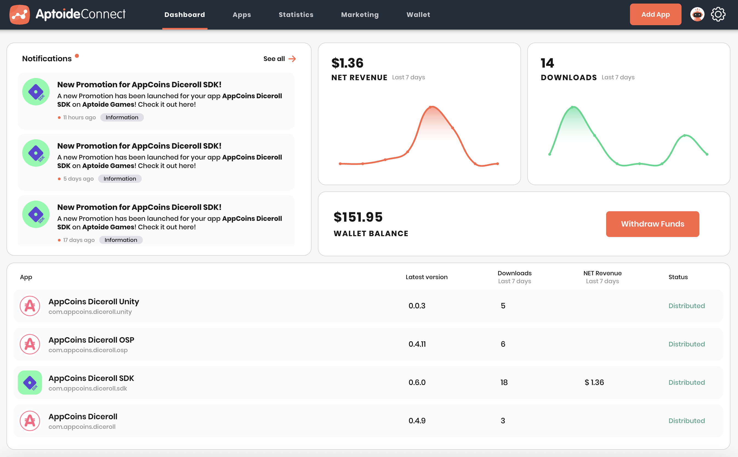This screenshot has width=738, height=457.
Task: Click the SDK icon in the 11 hours ago notification
Action: 36,92
